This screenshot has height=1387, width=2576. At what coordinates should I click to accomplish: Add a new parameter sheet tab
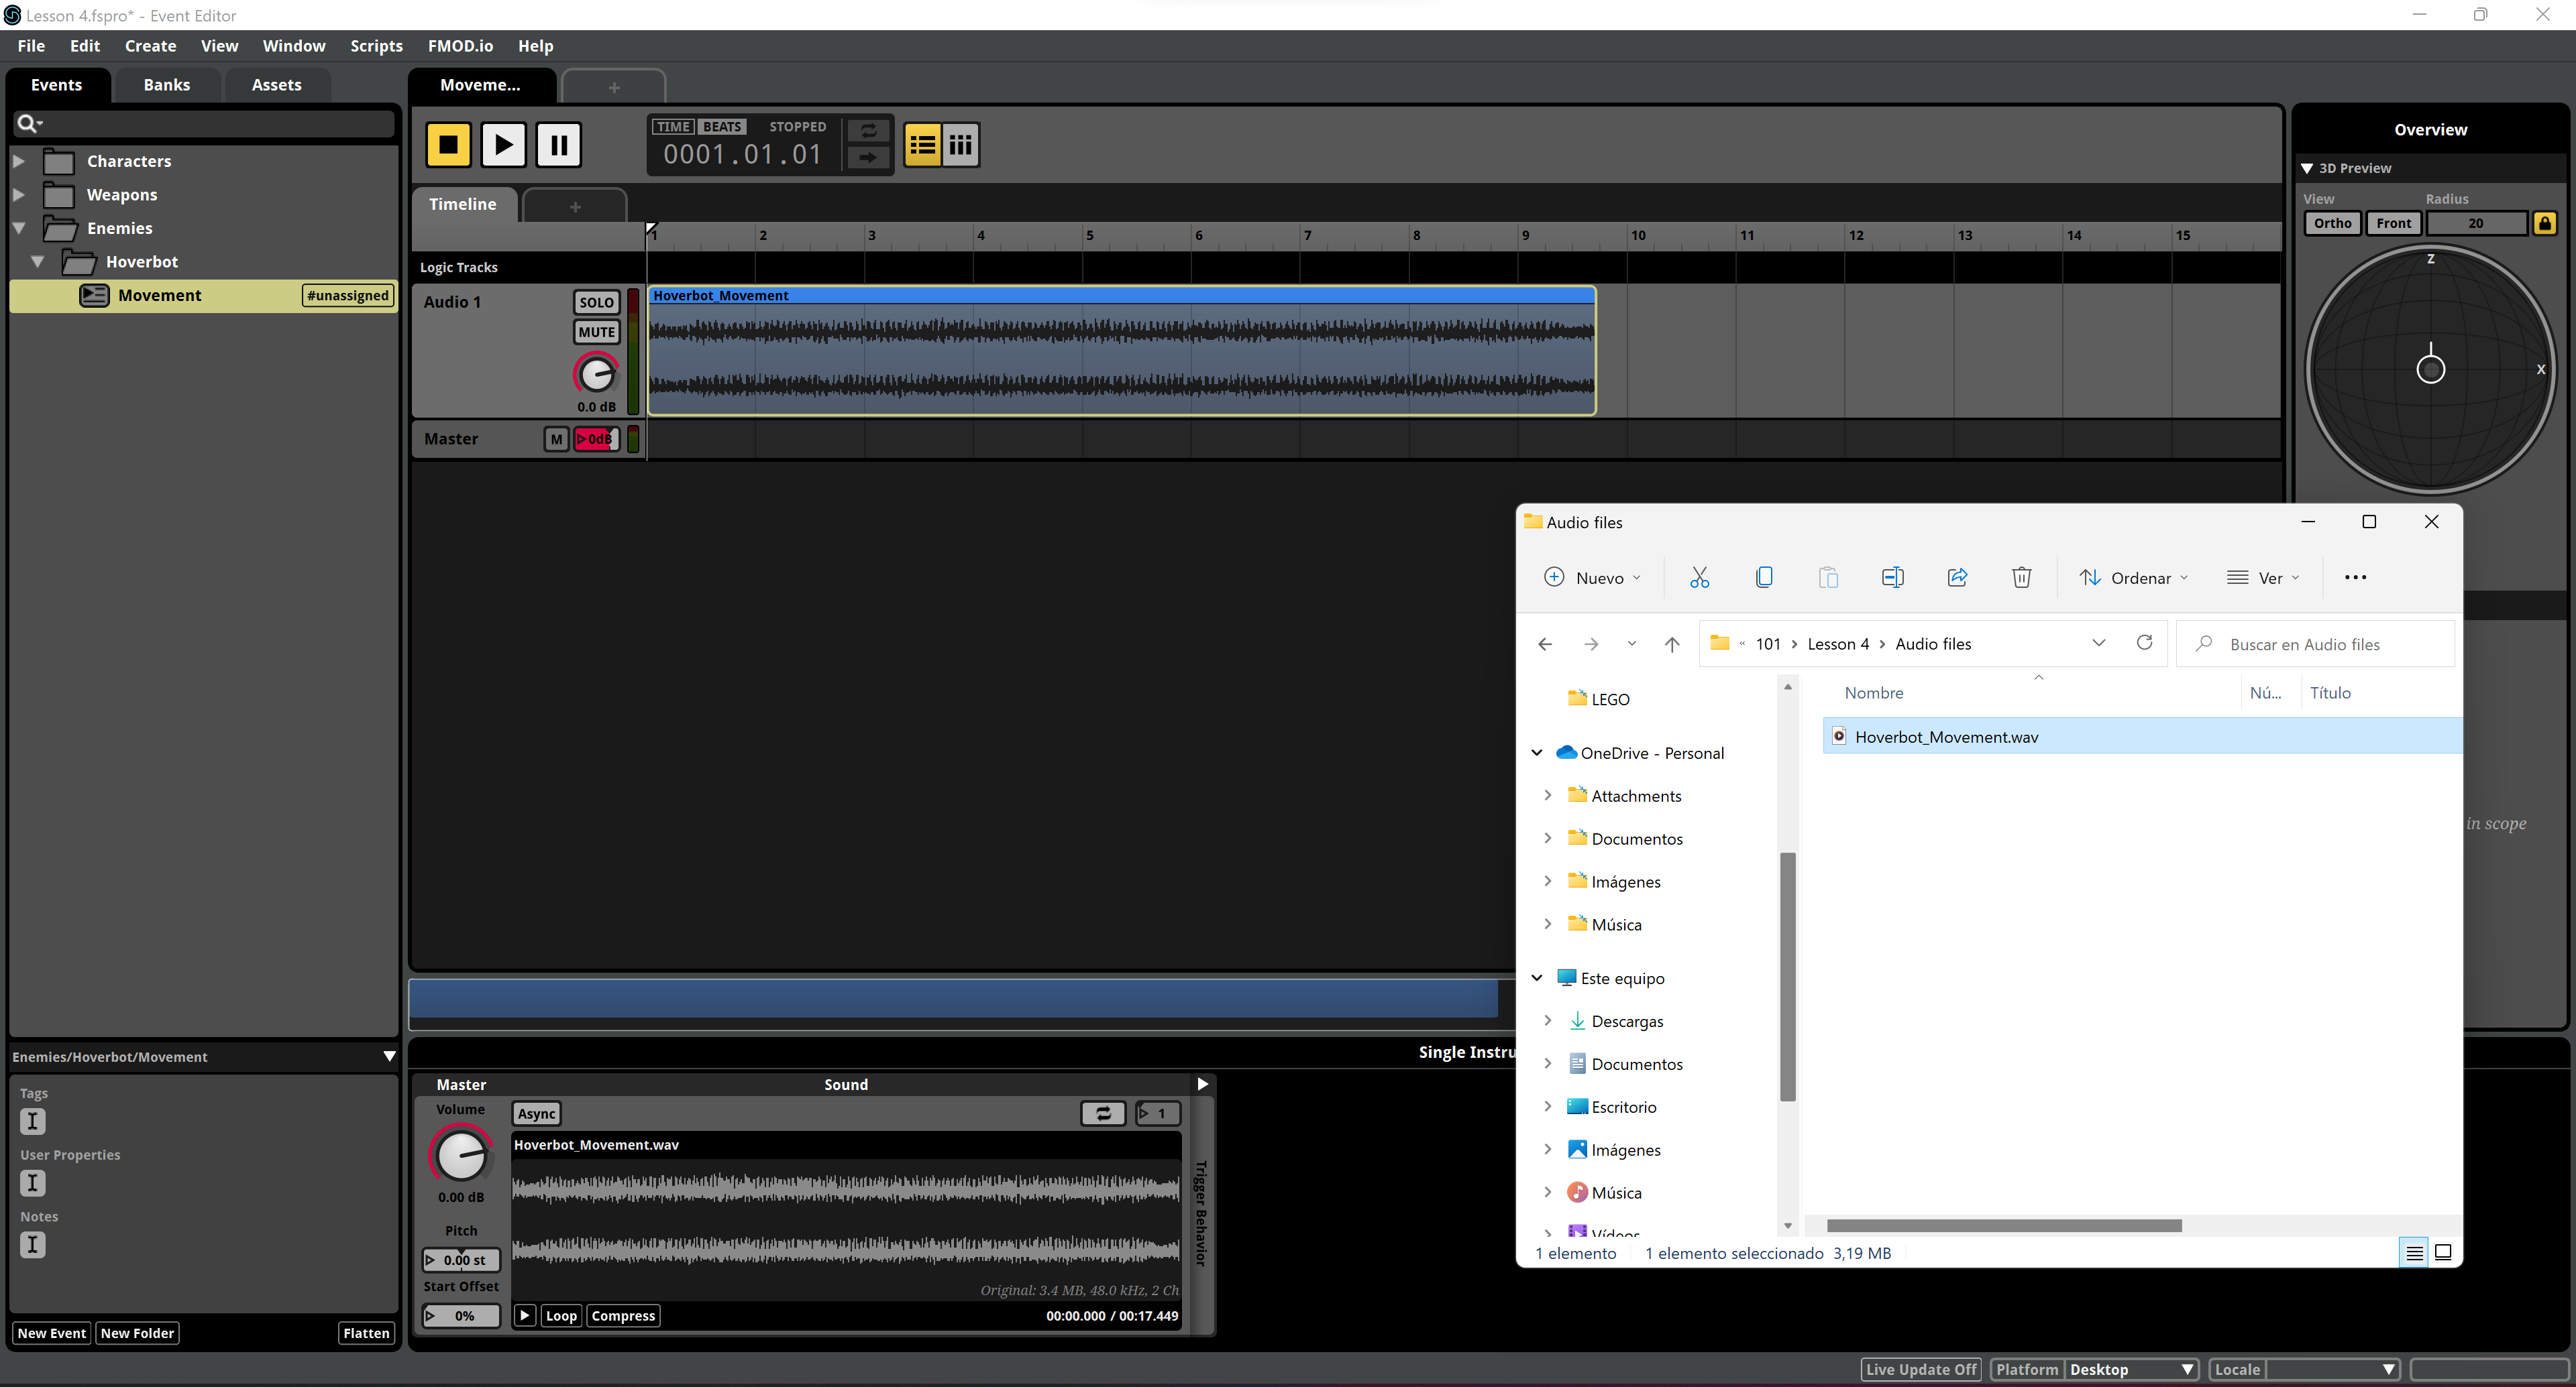[x=575, y=207]
